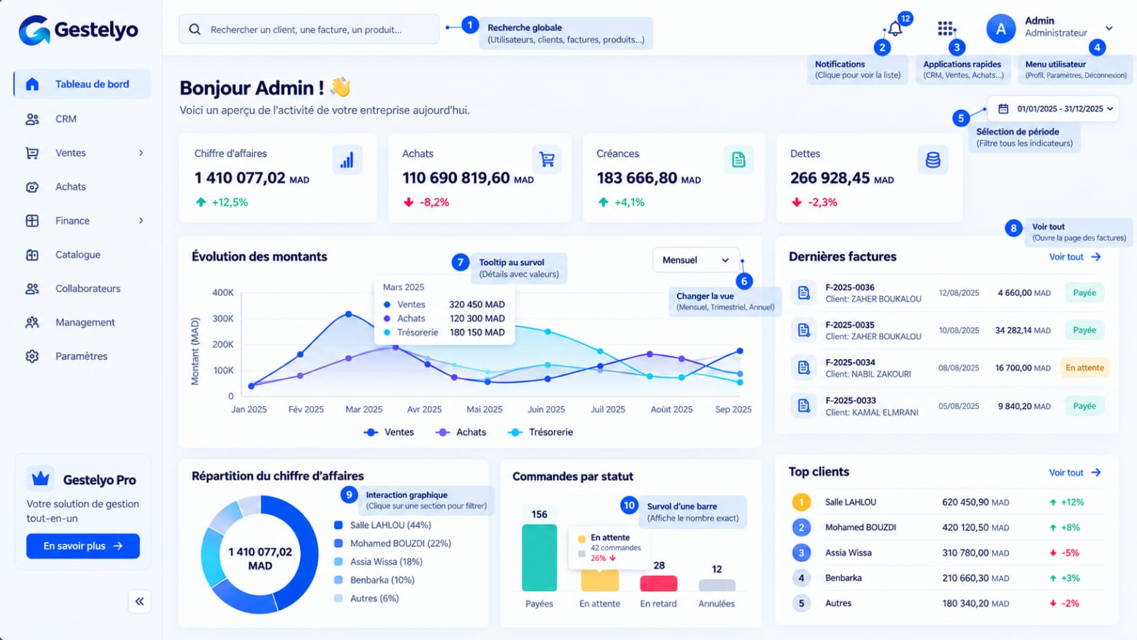Click the Gestelyo Pro crown icon
This screenshot has height=640, width=1137.
(41, 479)
